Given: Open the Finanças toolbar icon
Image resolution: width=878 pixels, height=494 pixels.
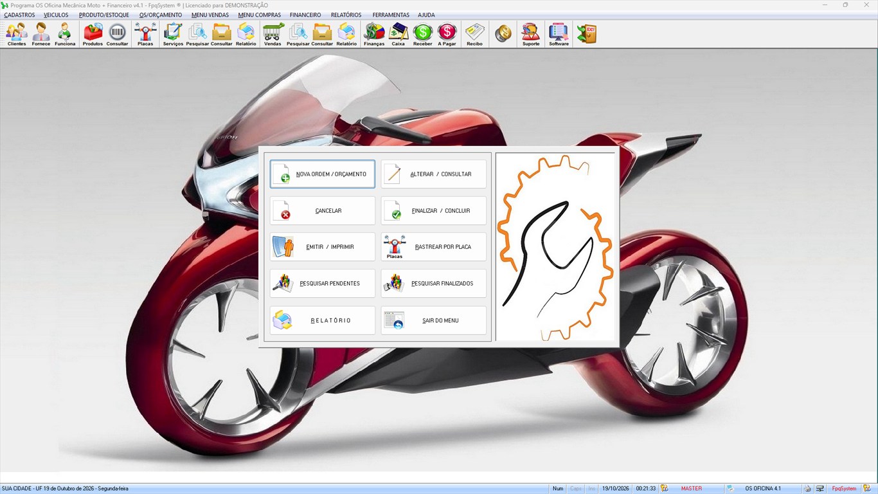Looking at the screenshot, I should [x=374, y=34].
